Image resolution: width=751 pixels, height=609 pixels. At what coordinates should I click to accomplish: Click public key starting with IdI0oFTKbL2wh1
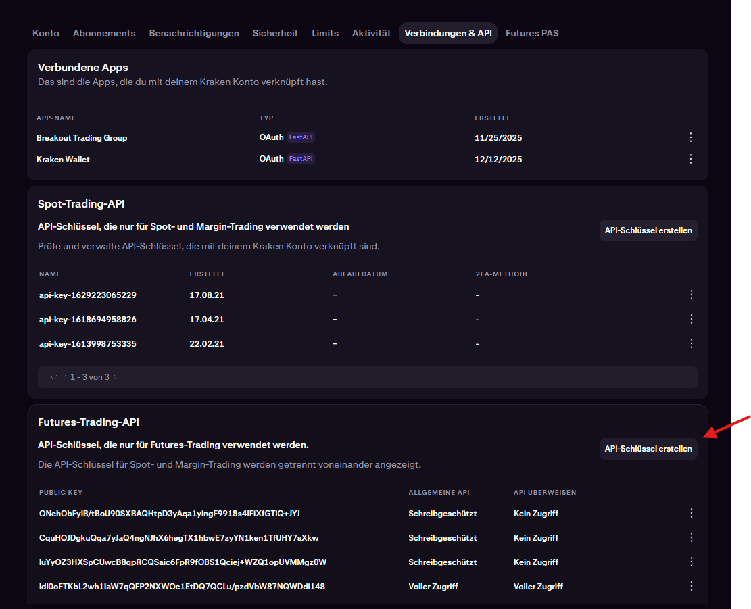[182, 587]
